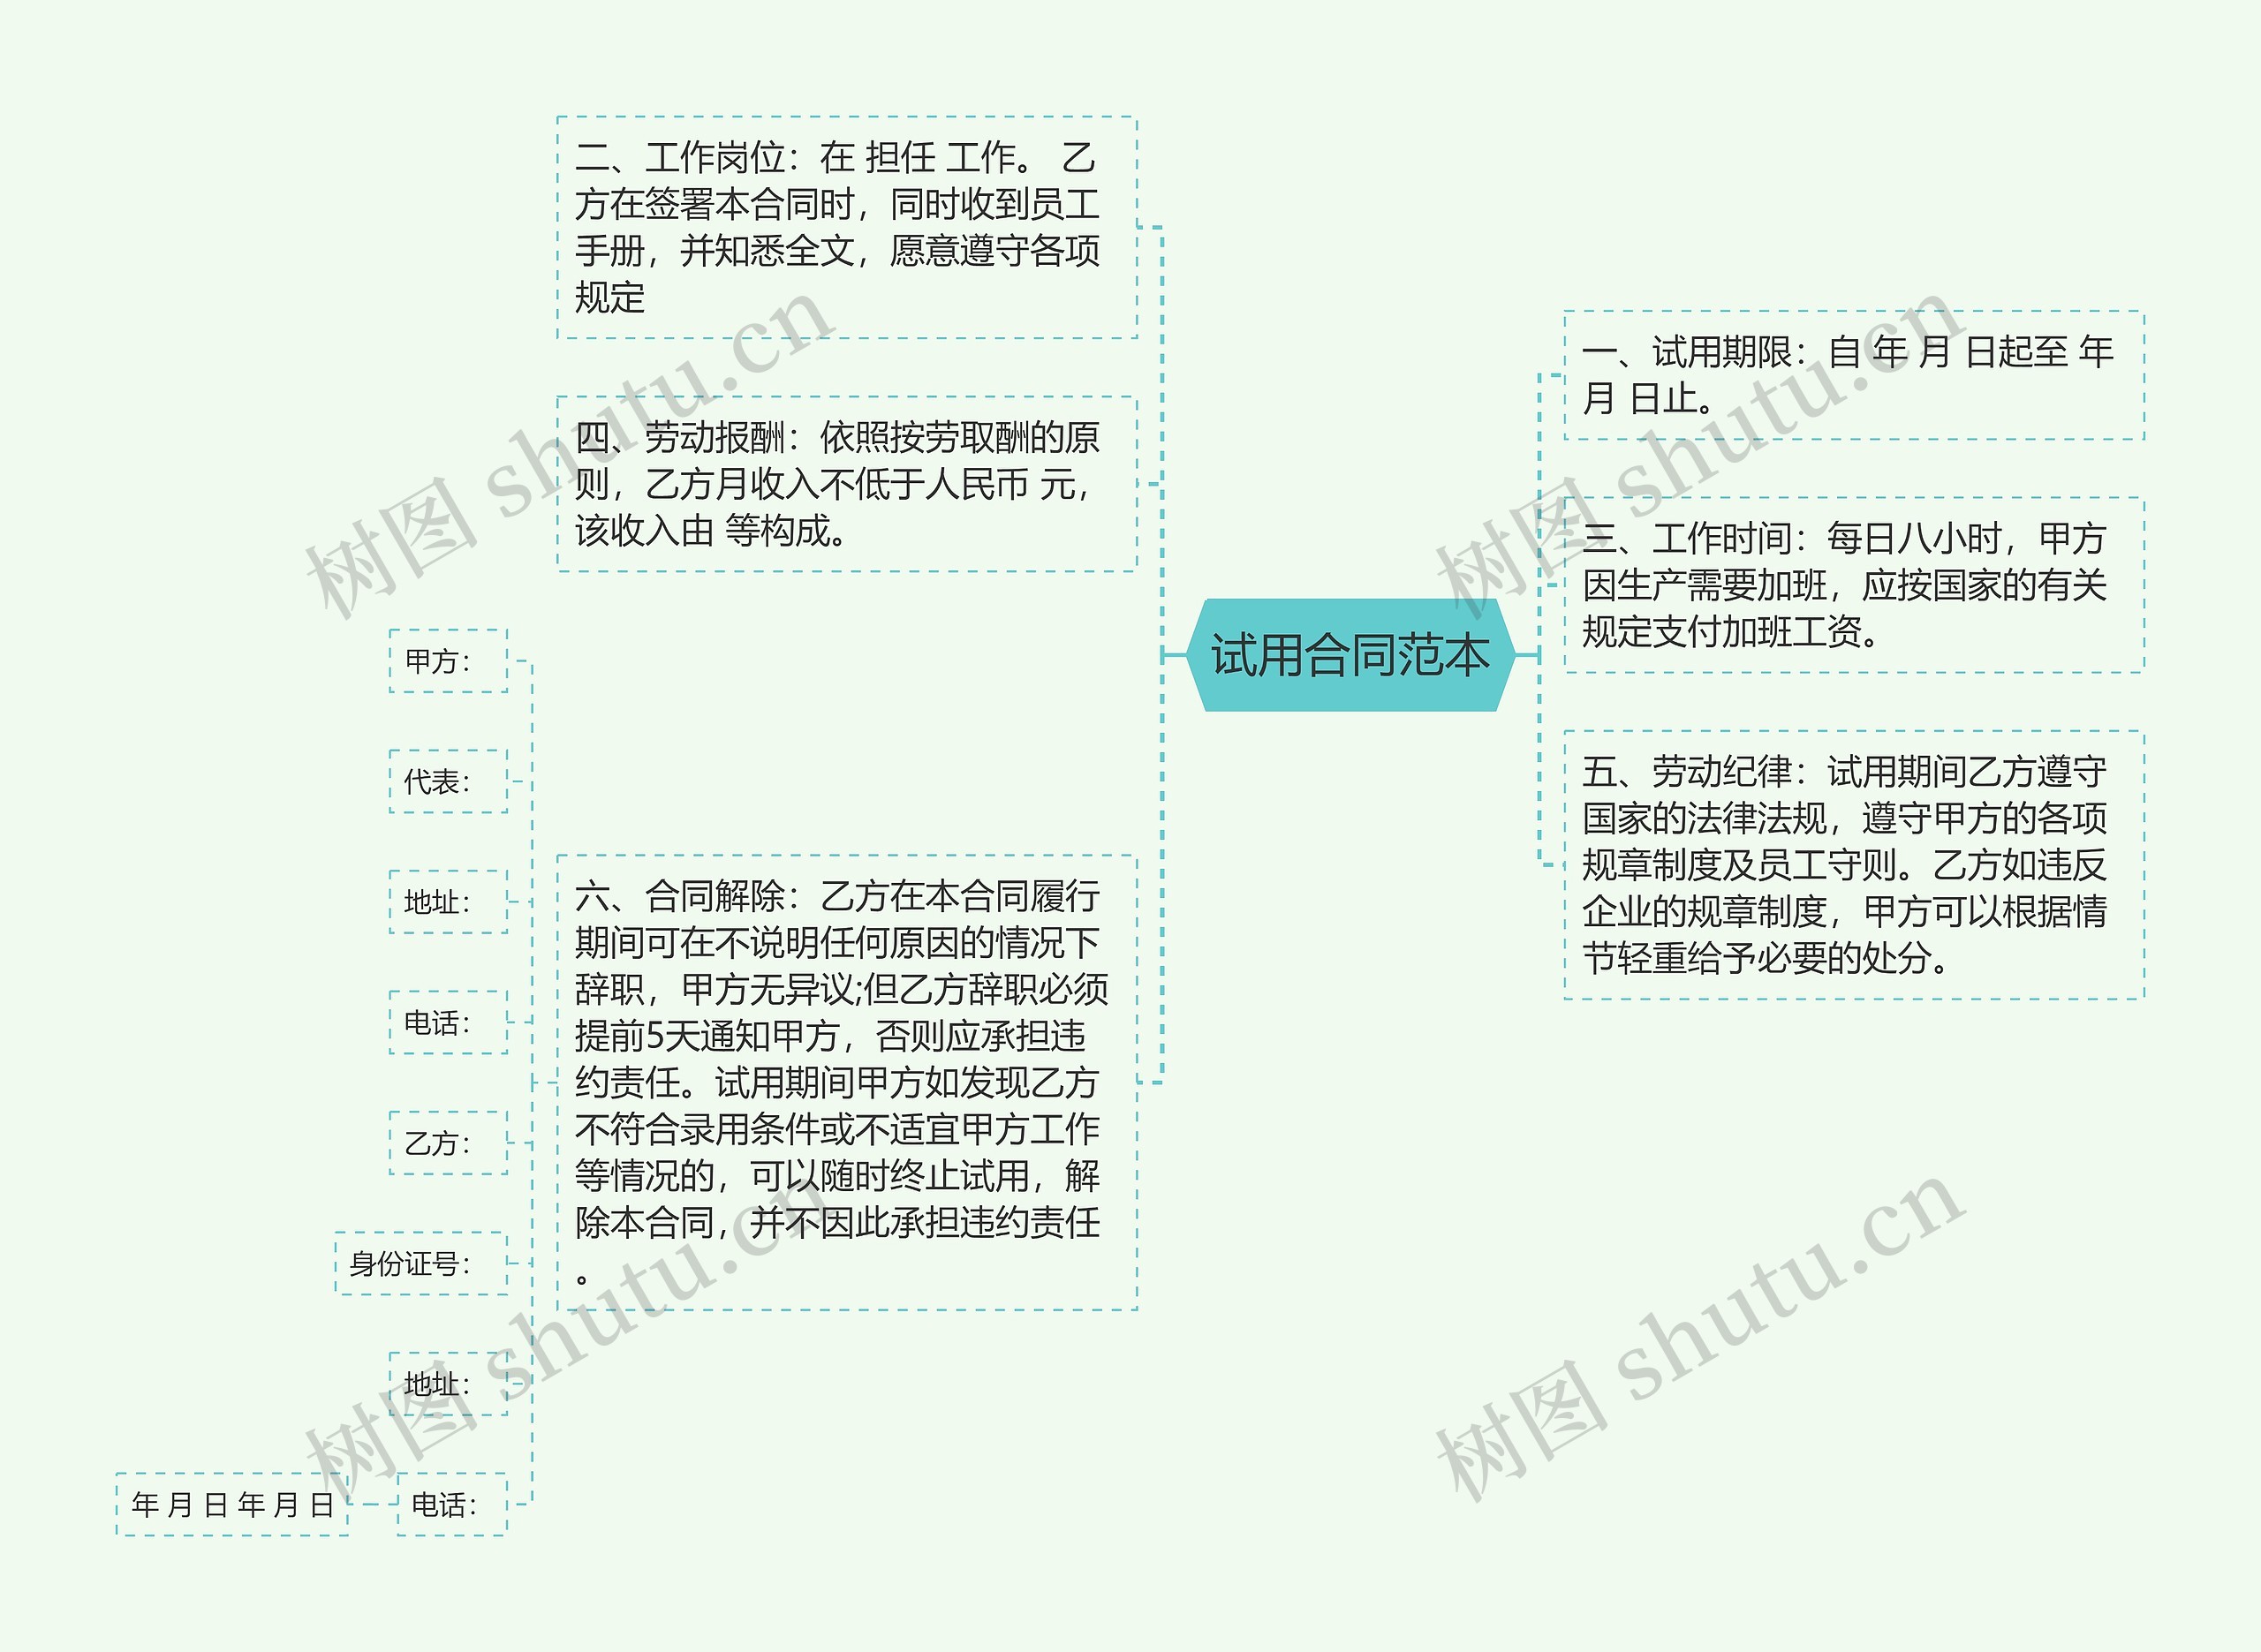Viewport: 2261px width, 1652px height.
Task: Click the 甲方: node
Action: click(x=448, y=661)
